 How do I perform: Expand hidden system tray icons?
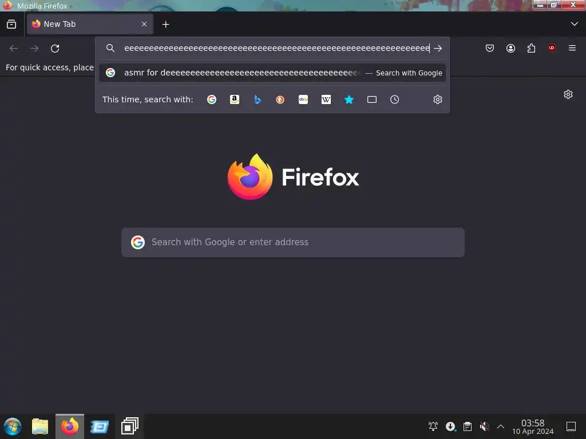[x=501, y=426]
